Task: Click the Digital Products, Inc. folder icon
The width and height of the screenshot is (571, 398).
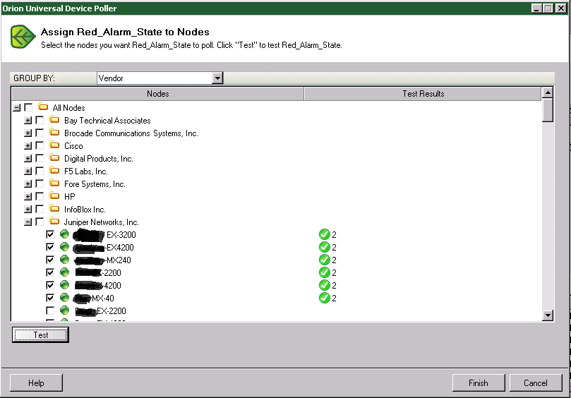Action: pyautogui.click(x=54, y=158)
